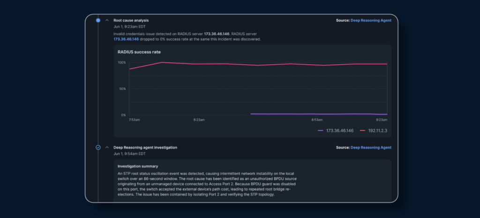Click the blue 173.36.46.146 server link
Image resolution: width=480 pixels, height=218 pixels.
(x=126, y=39)
